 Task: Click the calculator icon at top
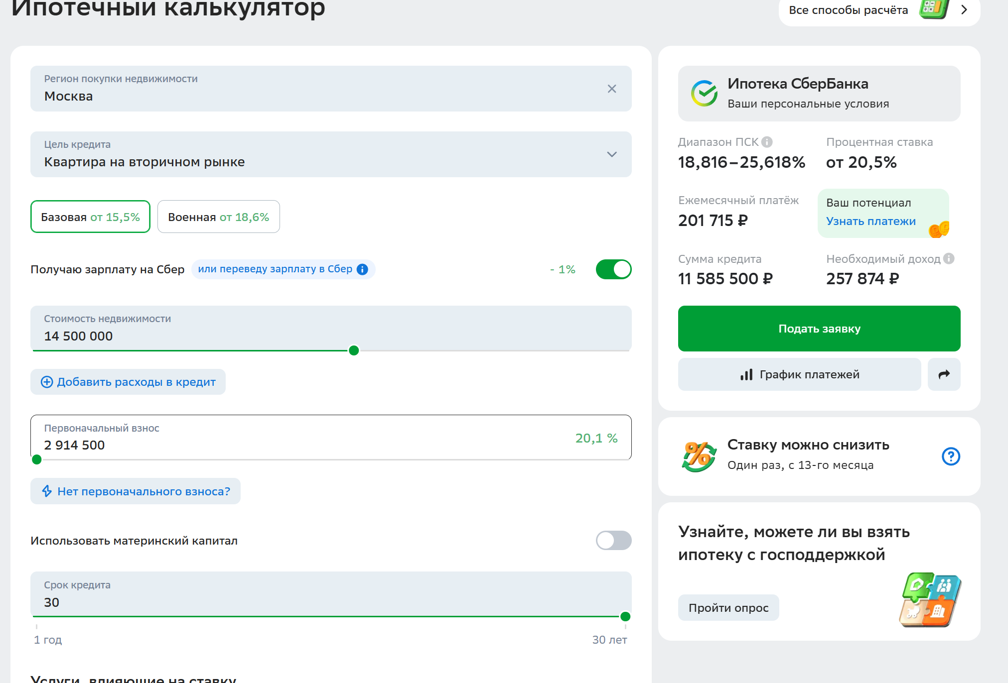(x=934, y=9)
